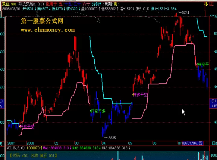Click the 'MA1:864838.313' value

(x=56, y=148)
